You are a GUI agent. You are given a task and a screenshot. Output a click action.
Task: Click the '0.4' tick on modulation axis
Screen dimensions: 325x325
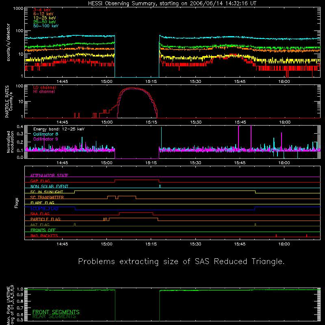[x=20, y=127]
